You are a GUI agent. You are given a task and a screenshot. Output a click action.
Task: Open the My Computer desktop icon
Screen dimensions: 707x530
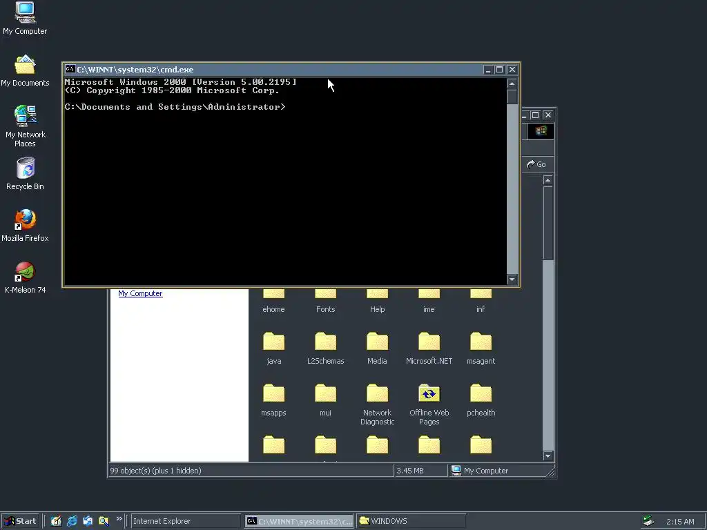point(25,19)
